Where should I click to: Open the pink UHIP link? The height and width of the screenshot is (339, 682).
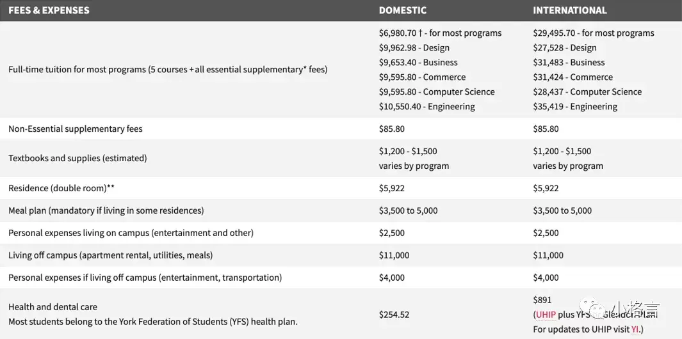coord(547,315)
